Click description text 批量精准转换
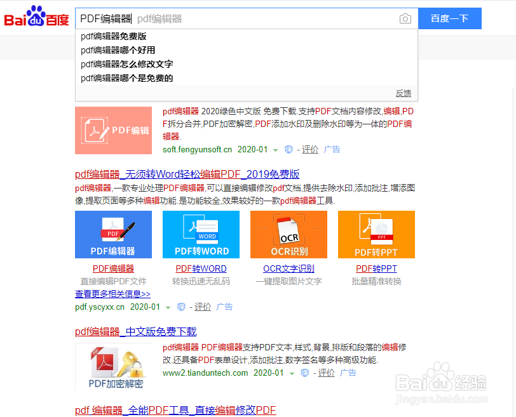Image resolution: width=516 pixels, height=417 pixels. 376,281
